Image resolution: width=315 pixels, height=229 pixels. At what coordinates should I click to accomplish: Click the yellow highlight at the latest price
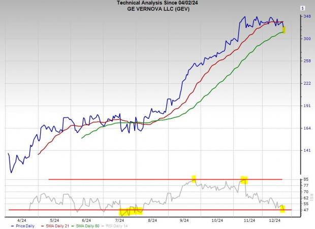pyautogui.click(x=284, y=30)
